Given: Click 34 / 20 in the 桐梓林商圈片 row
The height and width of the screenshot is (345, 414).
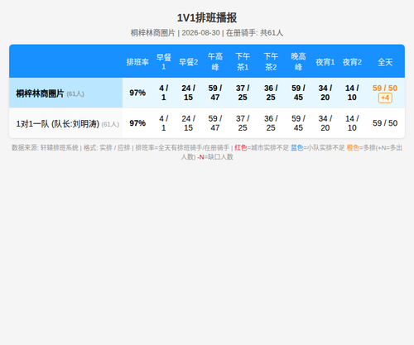Looking at the screenshot, I should coord(325,93).
